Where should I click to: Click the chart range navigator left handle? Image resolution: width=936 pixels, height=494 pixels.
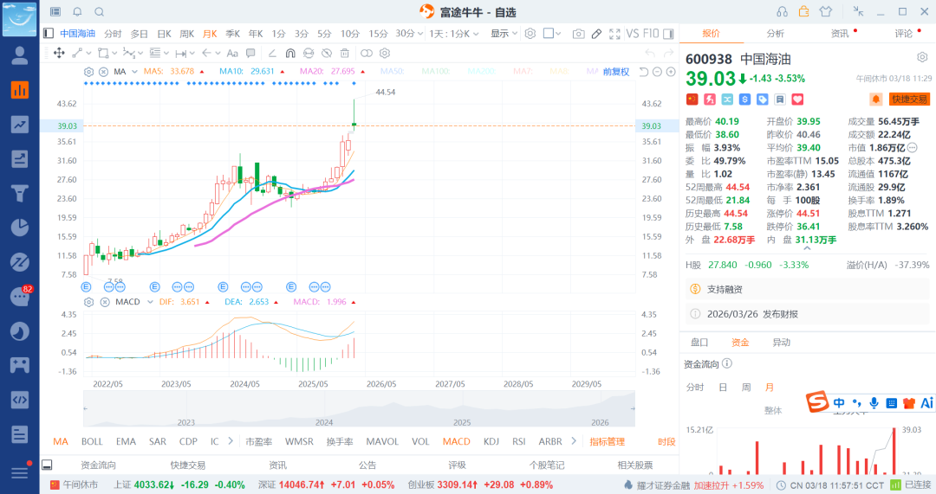tap(85, 409)
